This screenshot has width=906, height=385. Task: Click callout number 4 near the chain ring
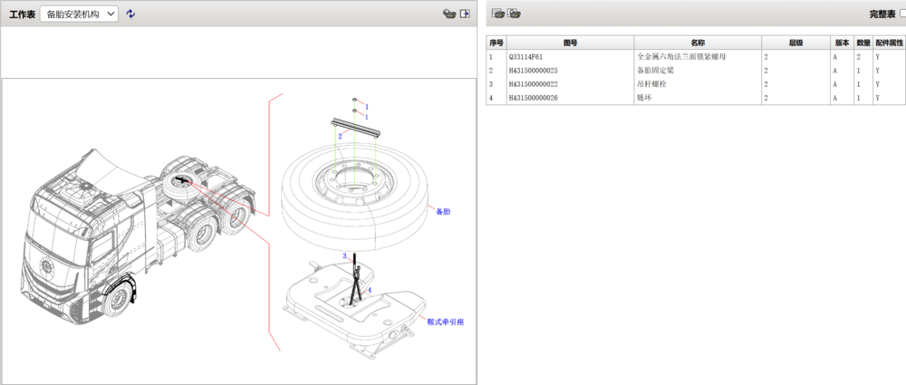click(x=370, y=290)
